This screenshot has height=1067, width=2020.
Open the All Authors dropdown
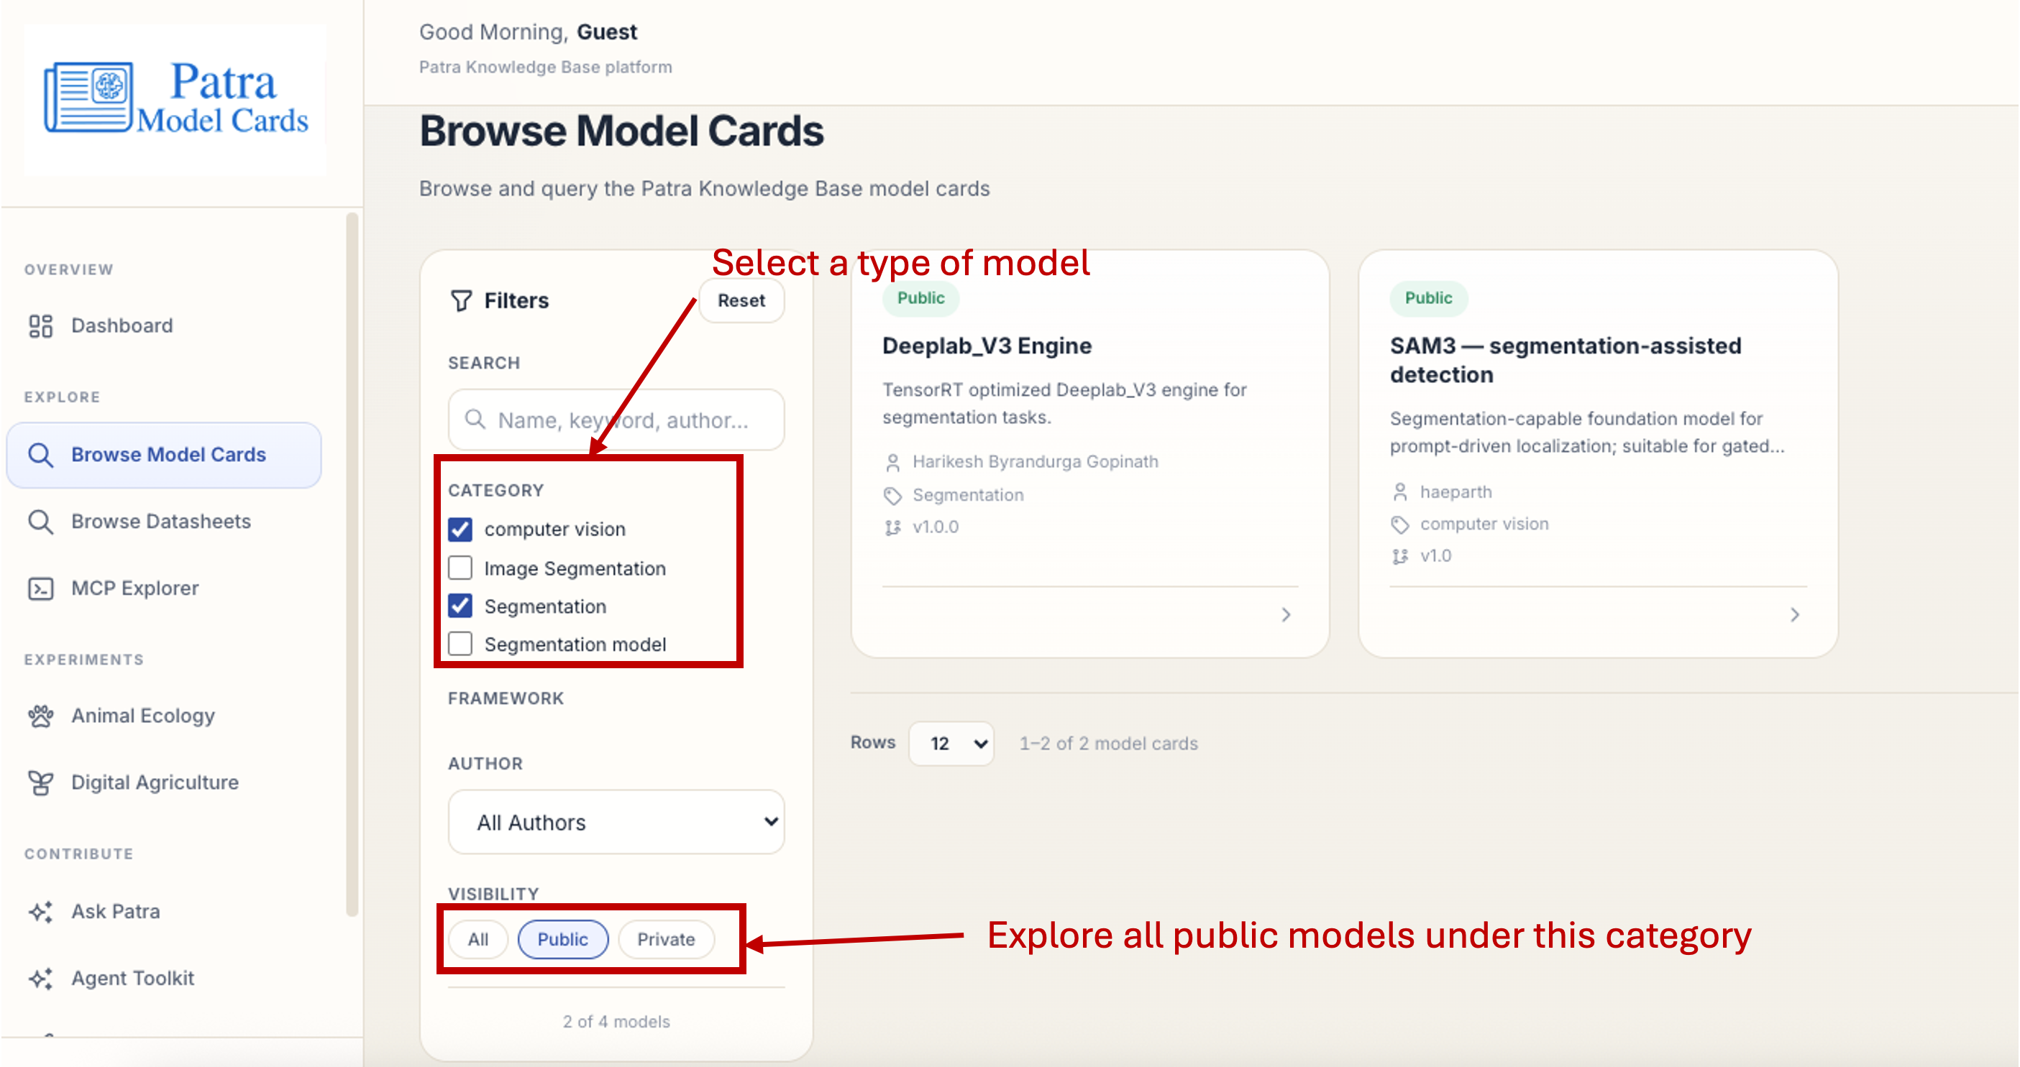pos(616,823)
